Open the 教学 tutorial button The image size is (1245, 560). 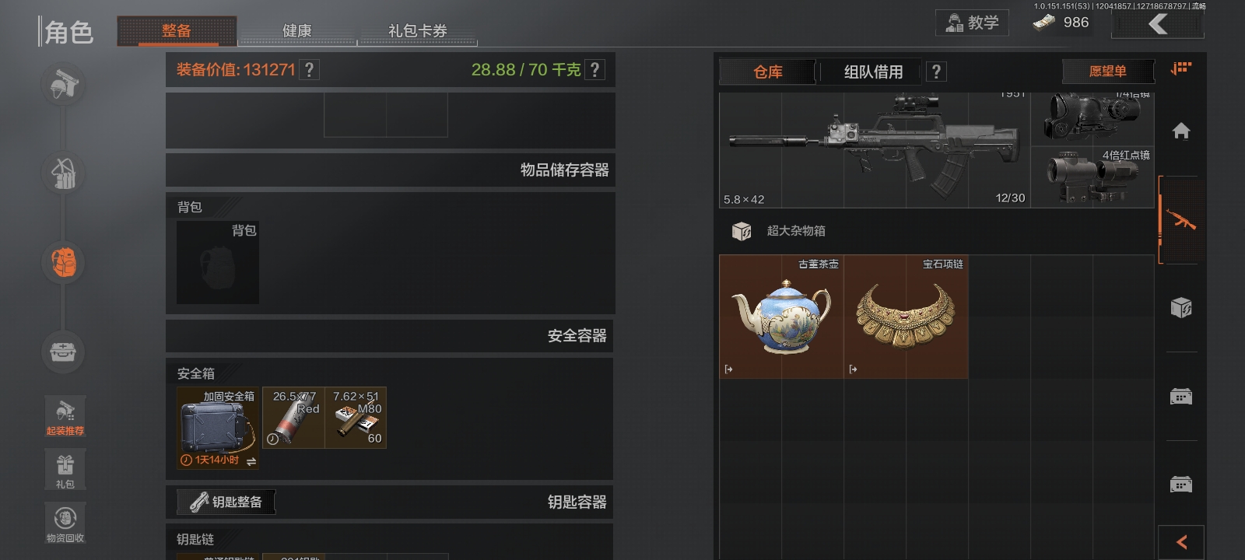click(x=972, y=23)
